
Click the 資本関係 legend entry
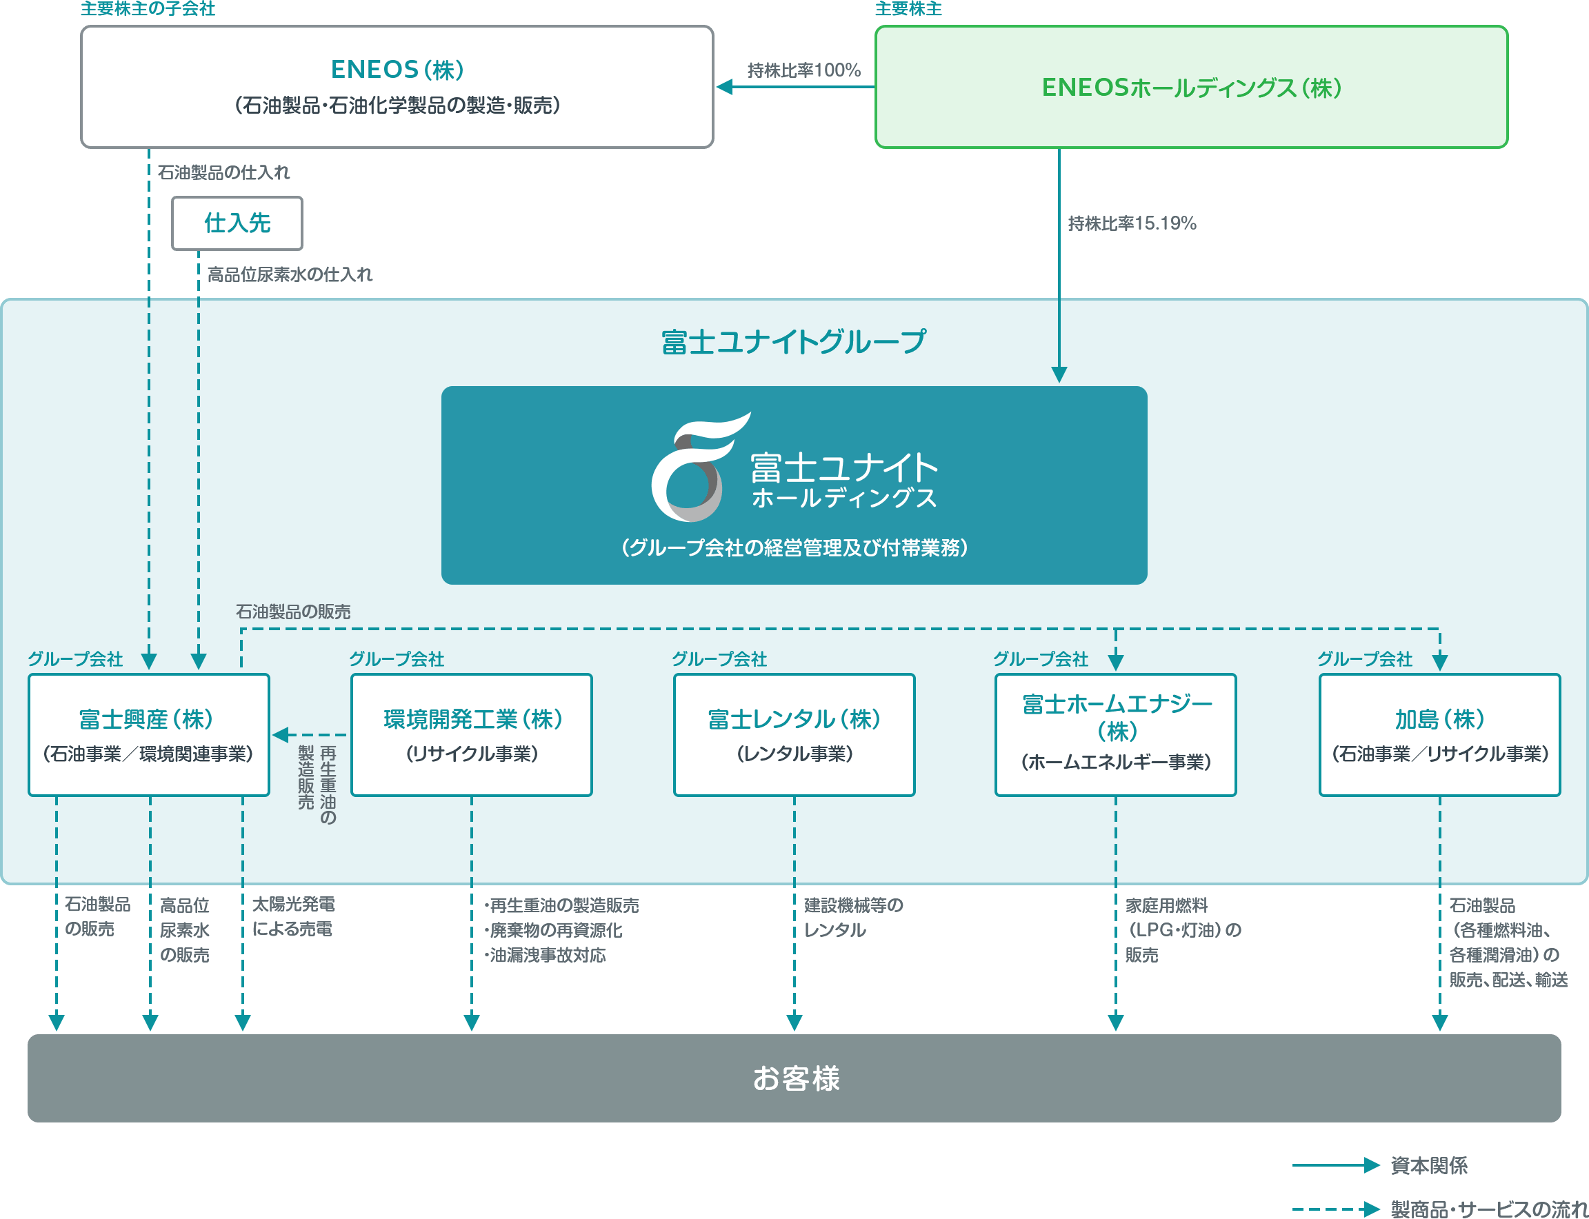point(1428,1165)
